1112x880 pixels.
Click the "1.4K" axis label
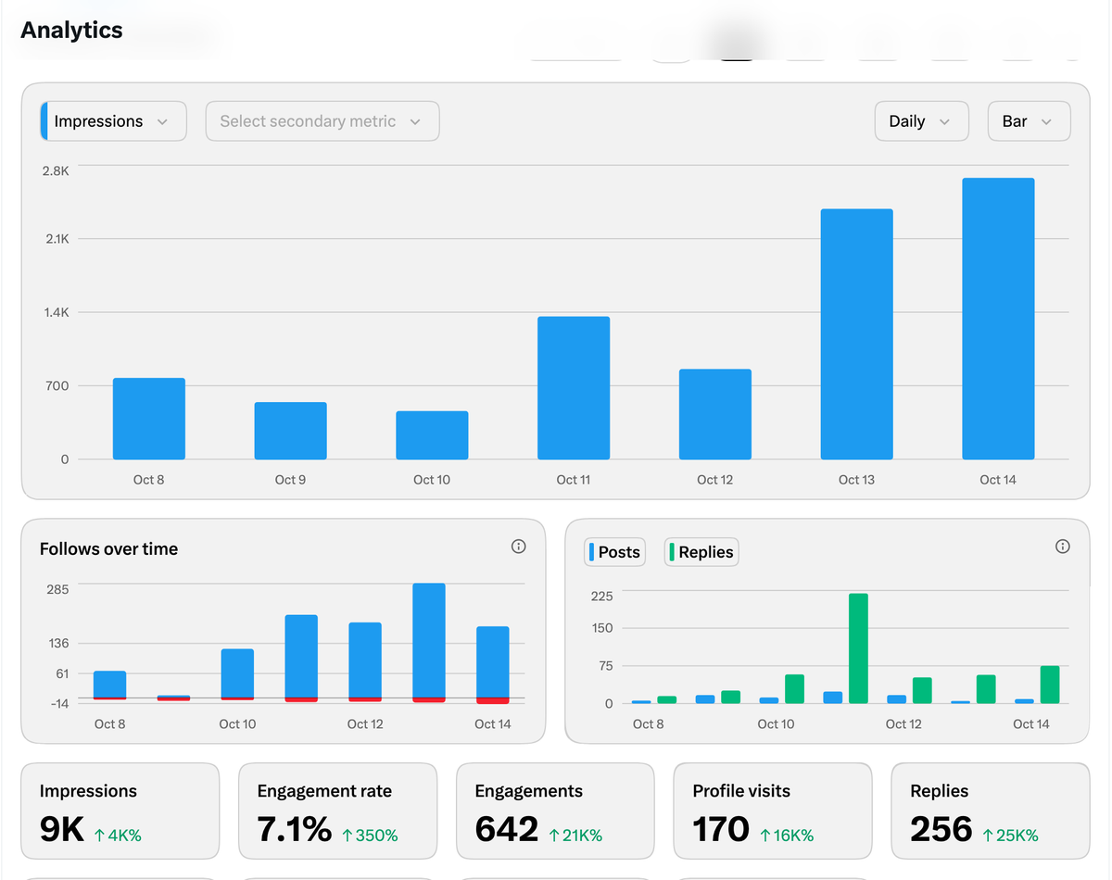pos(57,312)
